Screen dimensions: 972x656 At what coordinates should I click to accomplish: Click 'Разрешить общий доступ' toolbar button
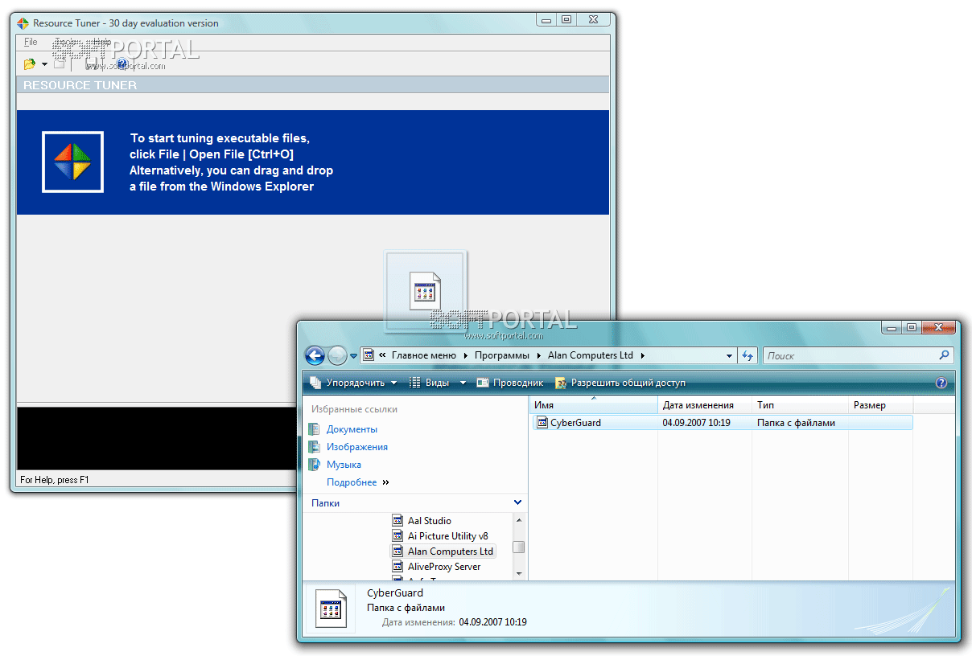620,383
